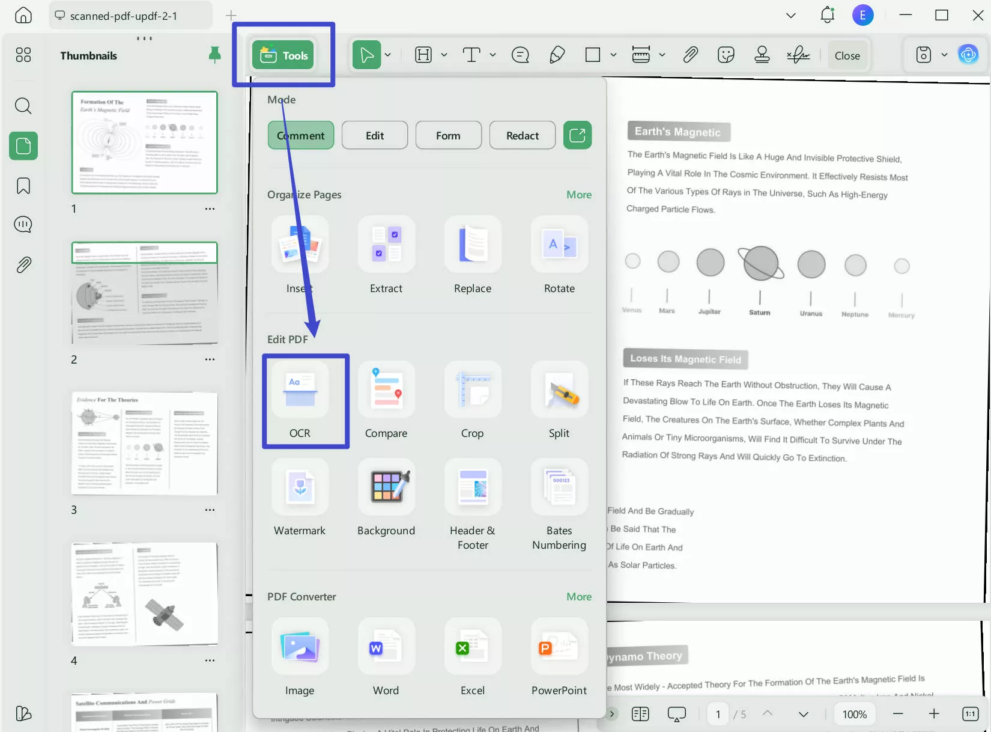Expand the save options dropdown
This screenshot has height=732, width=991.
coord(944,55)
